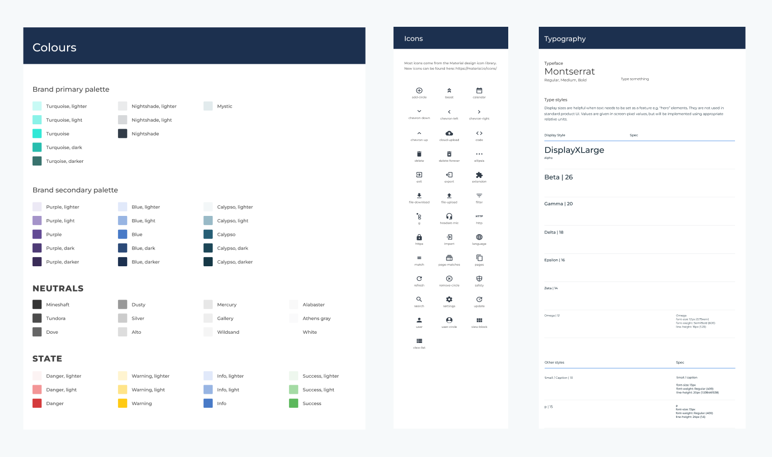Image resolution: width=772 pixels, height=457 pixels.
Task: Click the chevron-down icon
Action: 419,111
